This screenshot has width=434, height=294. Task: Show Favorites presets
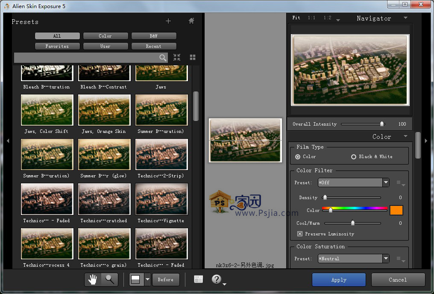pyautogui.click(x=57, y=46)
